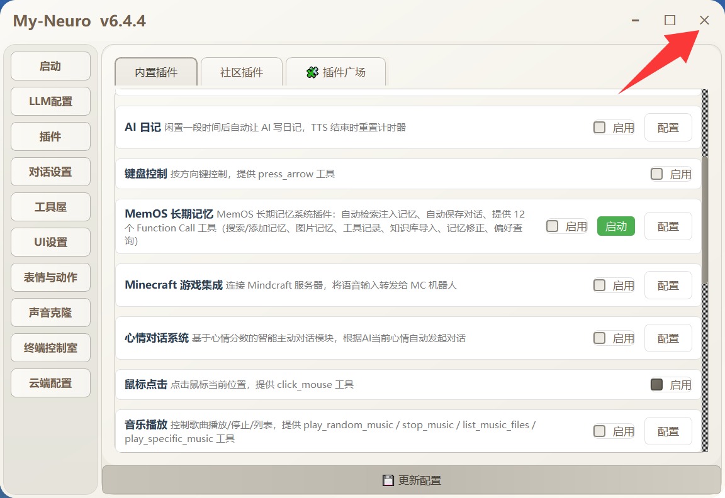Enable the 心情对话系统 plugin checkbox
This screenshot has width=725, height=498.
(x=600, y=338)
